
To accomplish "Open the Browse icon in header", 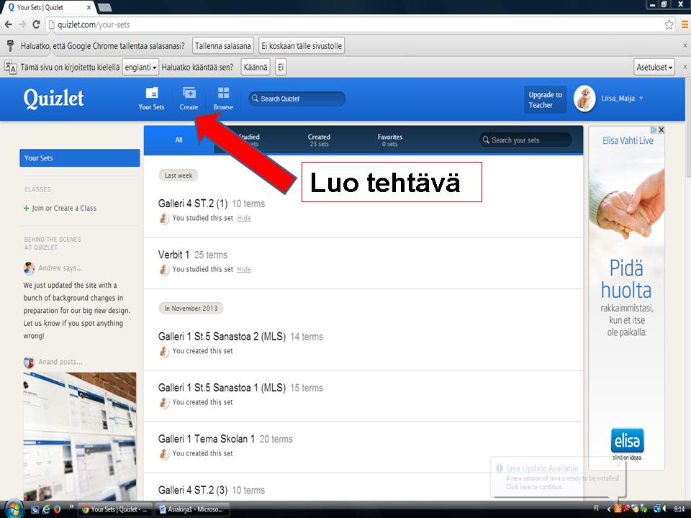I will (223, 98).
